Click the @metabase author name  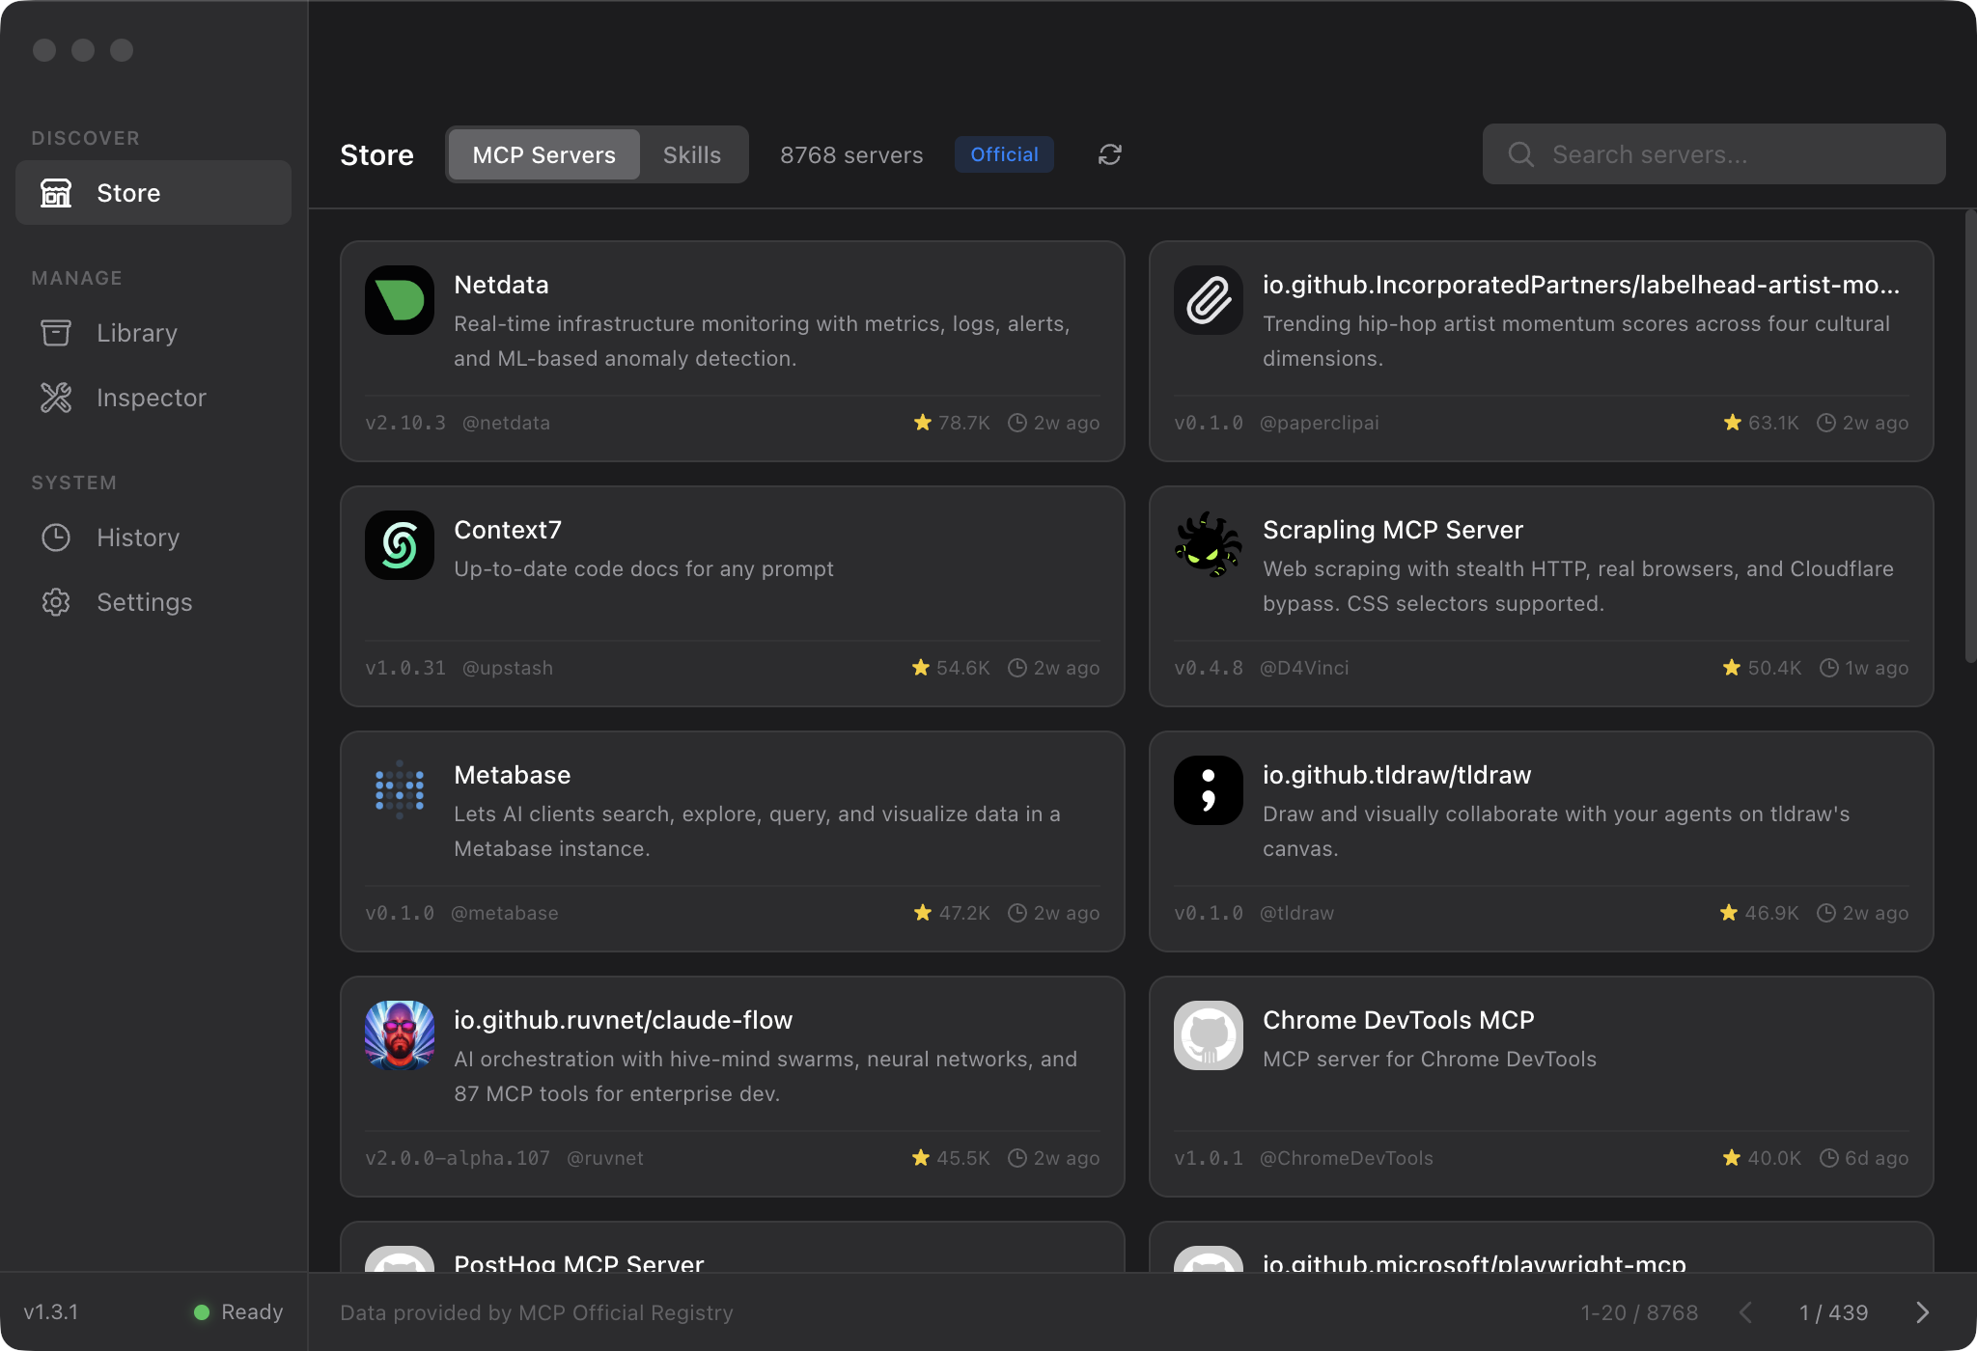coord(505,913)
